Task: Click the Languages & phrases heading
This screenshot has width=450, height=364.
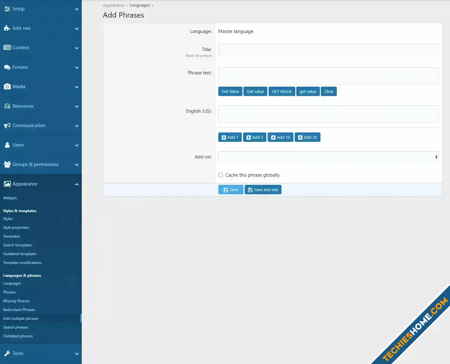Action: click(22, 276)
